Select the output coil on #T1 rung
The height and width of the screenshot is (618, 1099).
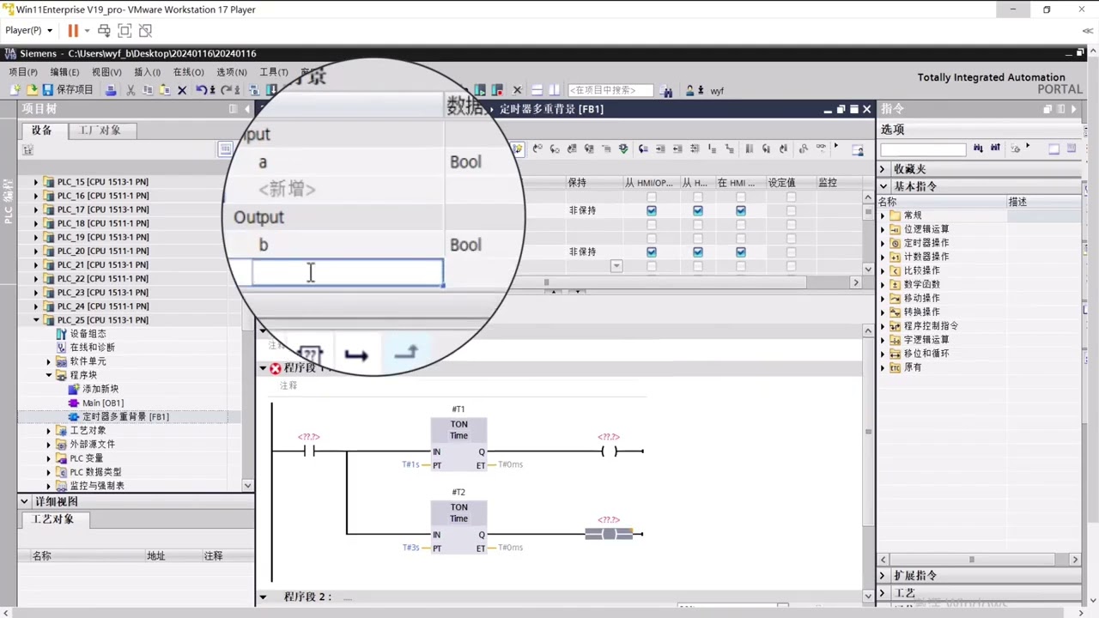coord(609,451)
